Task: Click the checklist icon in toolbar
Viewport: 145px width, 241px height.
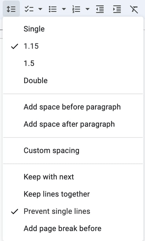Action: (x=29, y=9)
